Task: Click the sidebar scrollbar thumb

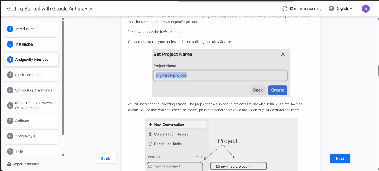Action: (63, 78)
